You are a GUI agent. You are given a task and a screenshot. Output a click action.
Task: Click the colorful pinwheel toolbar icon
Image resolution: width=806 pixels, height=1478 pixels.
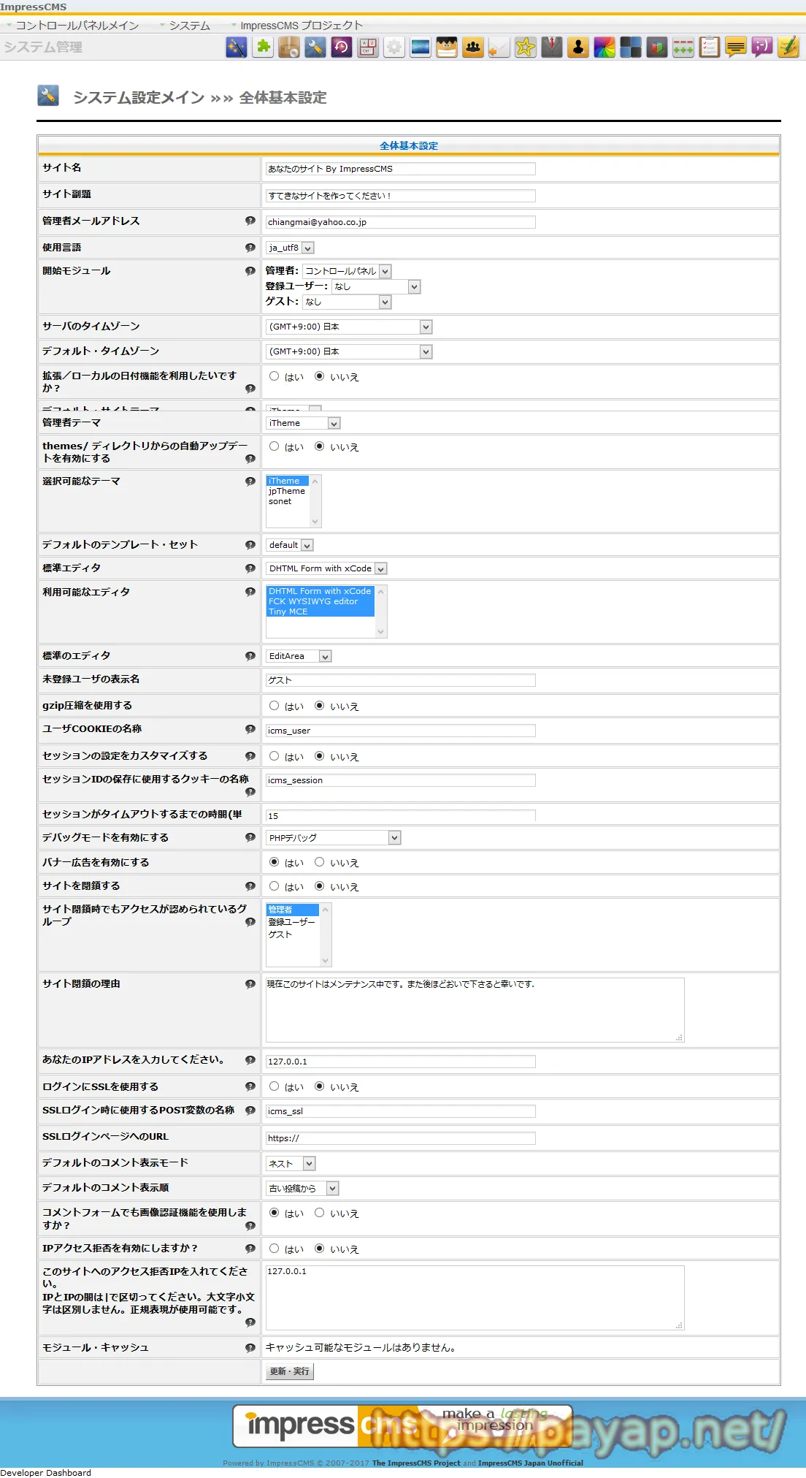pos(604,47)
